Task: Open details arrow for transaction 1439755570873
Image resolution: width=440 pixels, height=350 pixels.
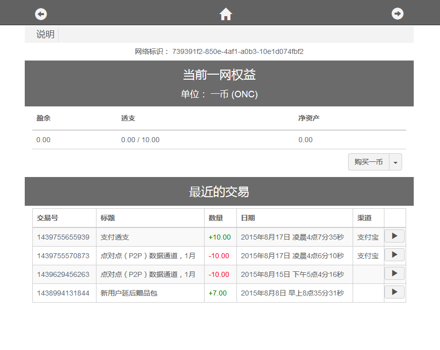Action: pyautogui.click(x=395, y=255)
